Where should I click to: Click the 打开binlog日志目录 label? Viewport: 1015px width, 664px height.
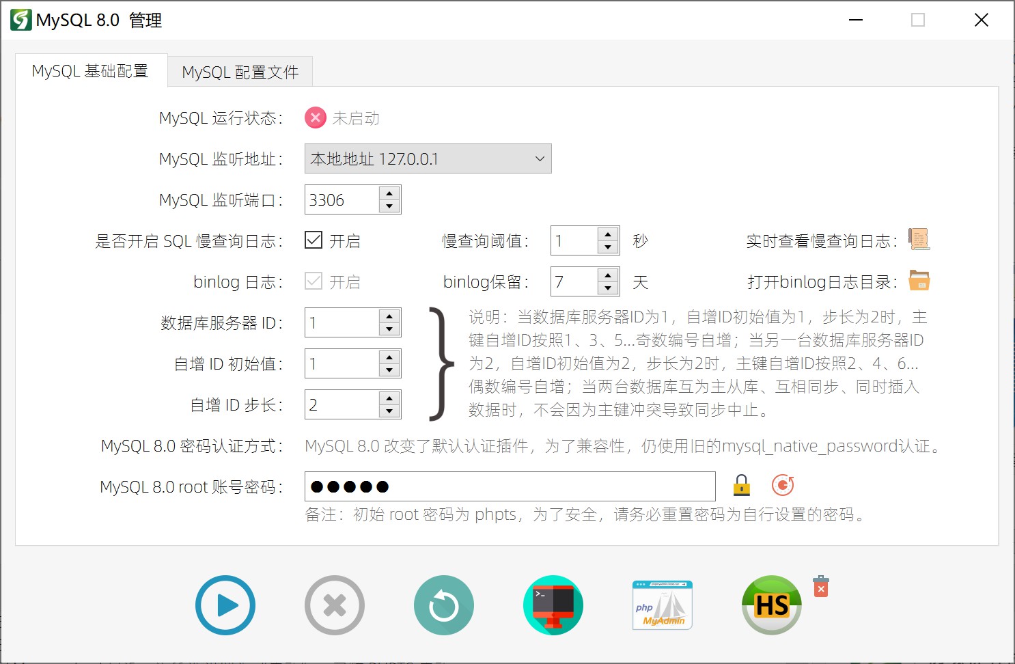coord(822,282)
